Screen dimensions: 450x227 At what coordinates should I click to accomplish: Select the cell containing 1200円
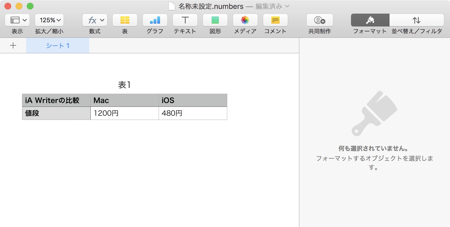coord(124,113)
